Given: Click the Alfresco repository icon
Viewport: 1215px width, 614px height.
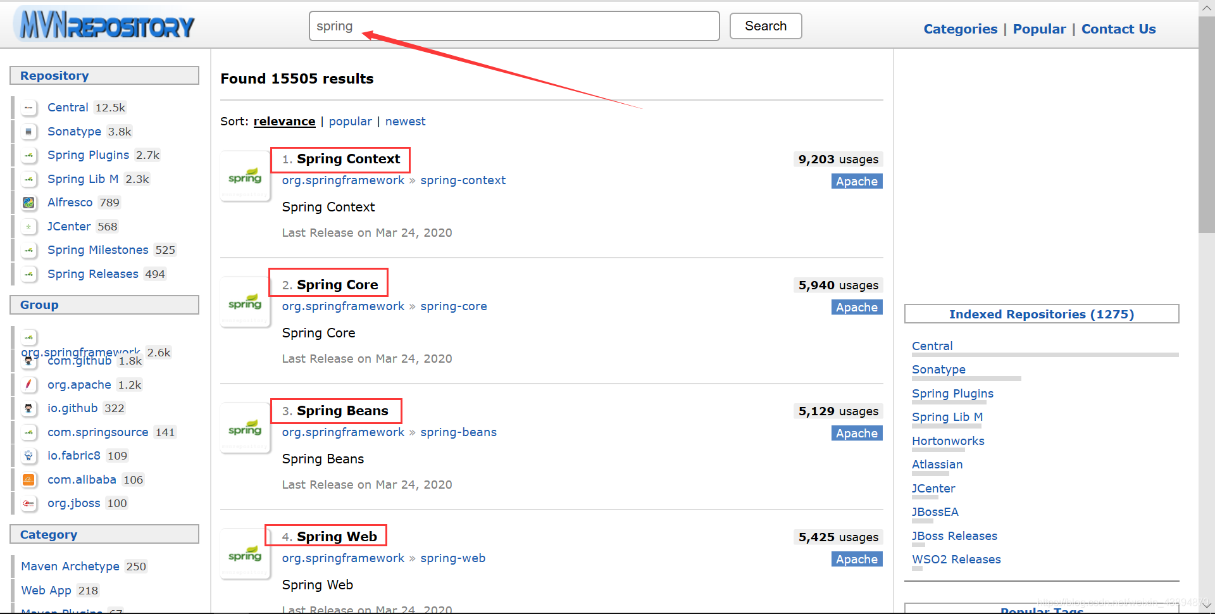Looking at the screenshot, I should pyautogui.click(x=28, y=203).
